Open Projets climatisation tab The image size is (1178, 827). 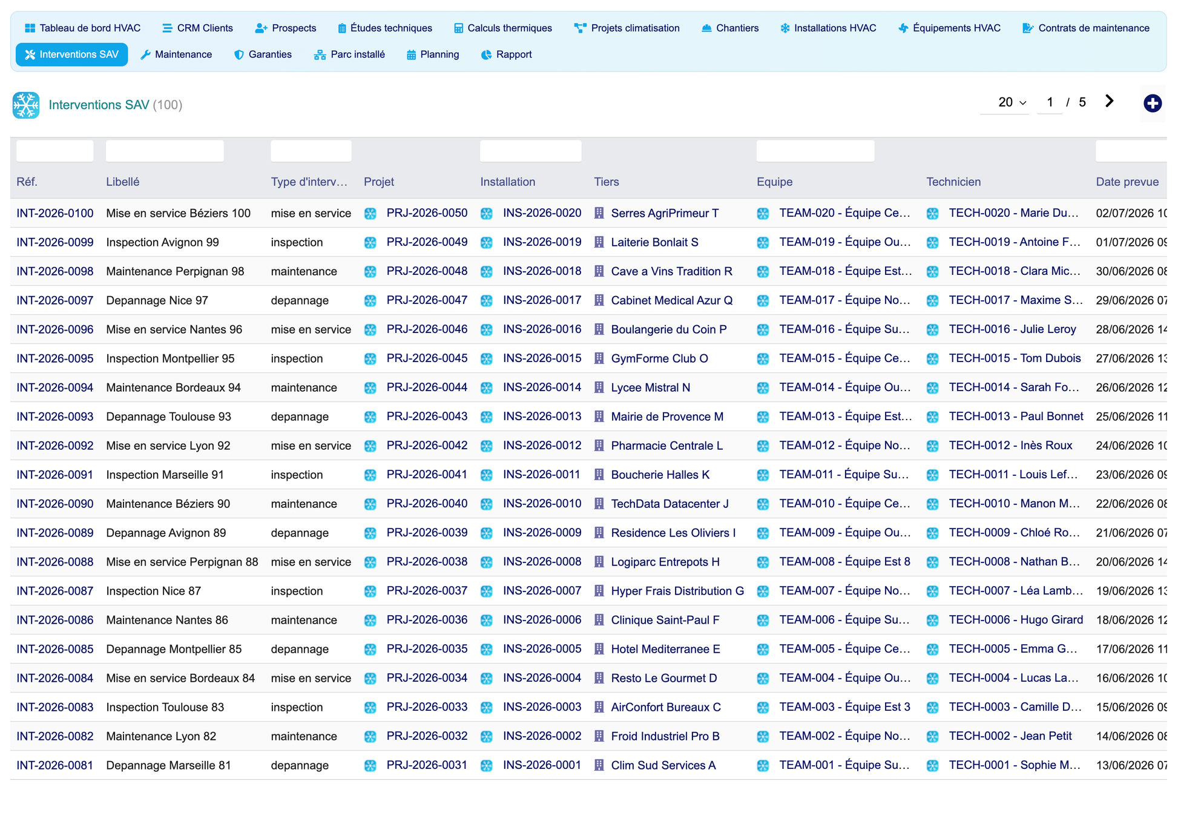pyautogui.click(x=627, y=28)
